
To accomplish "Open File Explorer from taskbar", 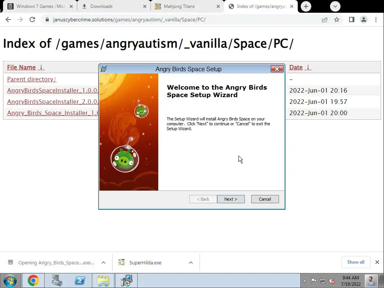I will coord(103,280).
